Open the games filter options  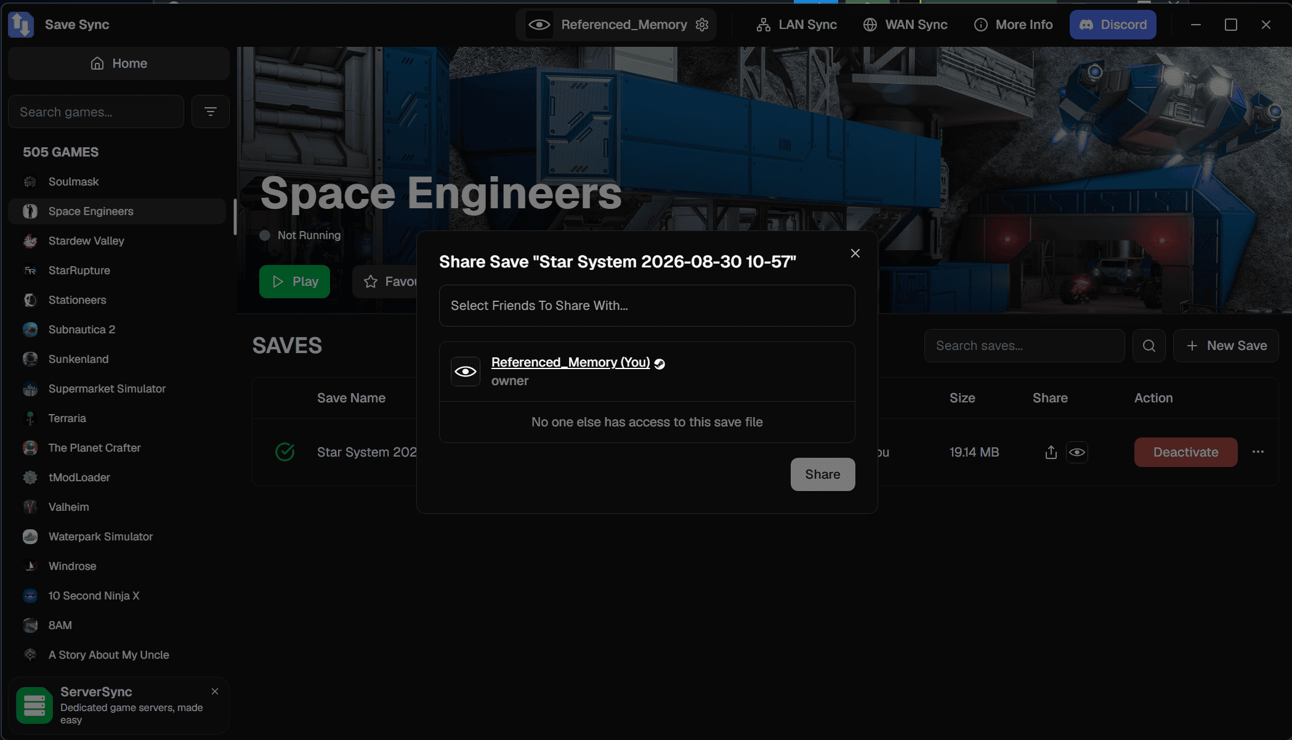click(x=211, y=112)
